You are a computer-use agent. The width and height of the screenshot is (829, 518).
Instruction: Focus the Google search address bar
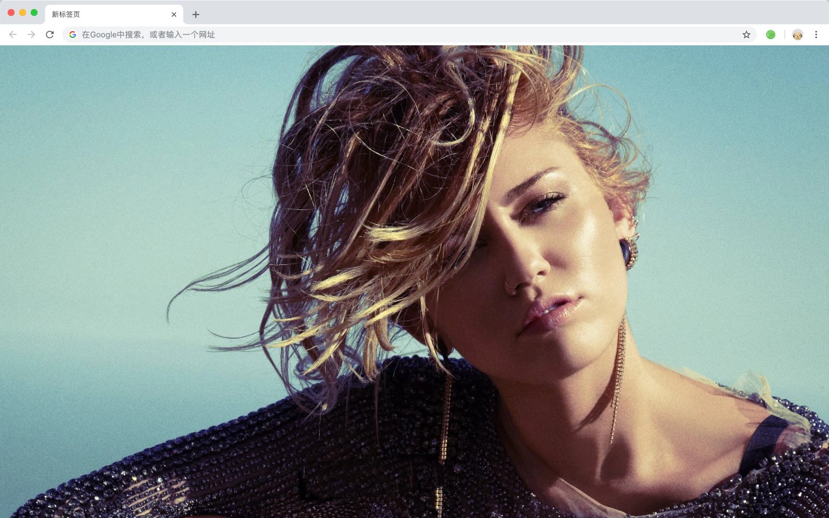pyautogui.click(x=409, y=34)
